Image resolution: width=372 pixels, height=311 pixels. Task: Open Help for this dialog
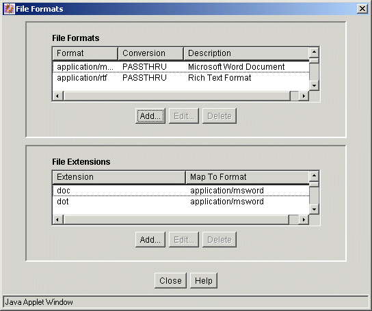[x=204, y=281]
